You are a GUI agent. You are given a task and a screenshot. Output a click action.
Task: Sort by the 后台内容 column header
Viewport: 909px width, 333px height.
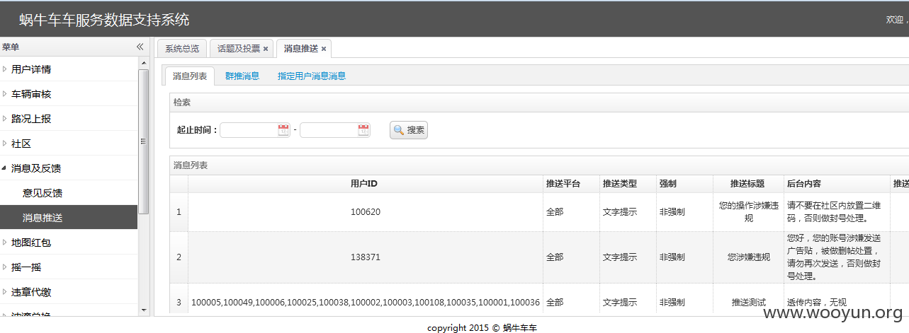[837, 184]
